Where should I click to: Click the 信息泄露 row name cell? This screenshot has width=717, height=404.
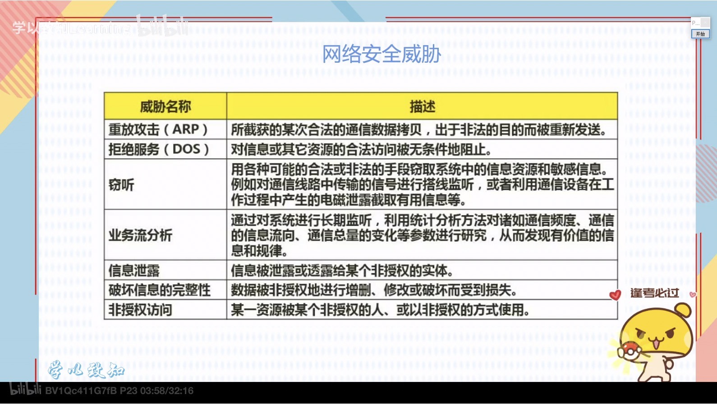pos(134,271)
